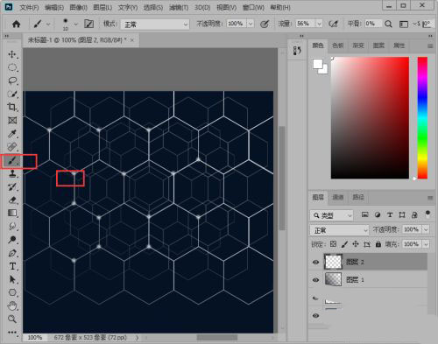The width and height of the screenshot is (438, 344).
Task: Select the Crop tool
Action: click(x=12, y=107)
